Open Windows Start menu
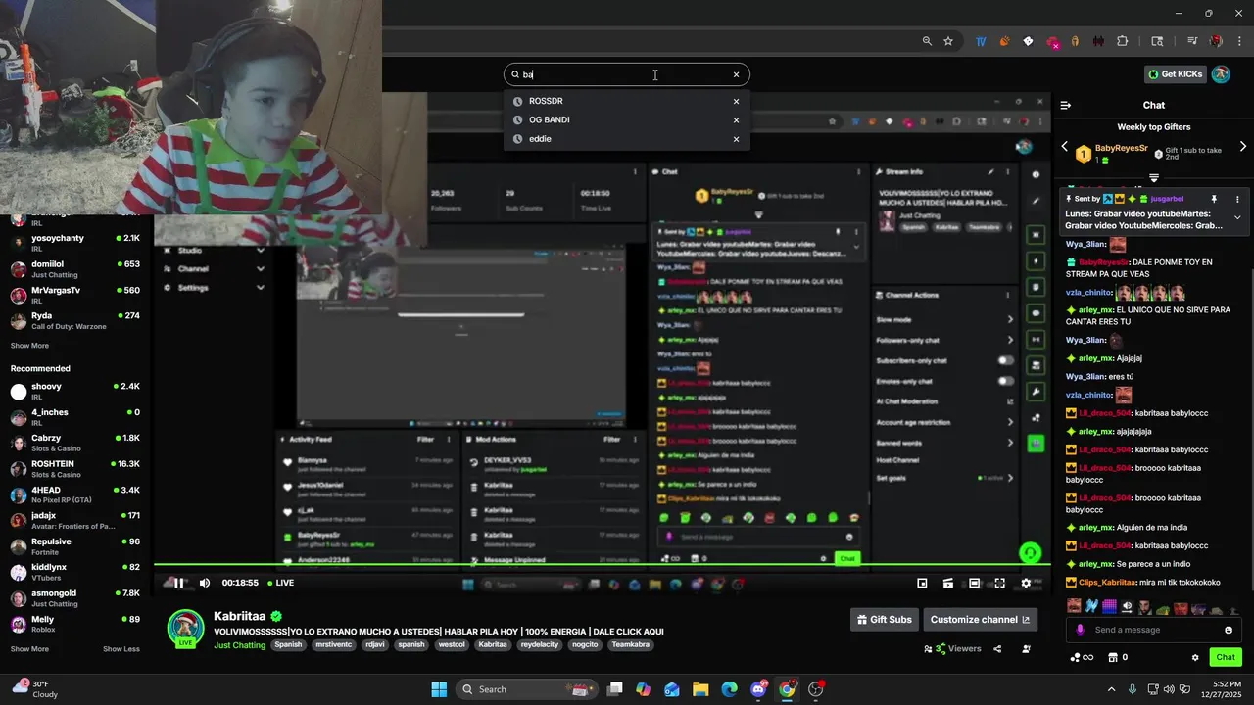This screenshot has width=1254, height=705. pos(439,689)
